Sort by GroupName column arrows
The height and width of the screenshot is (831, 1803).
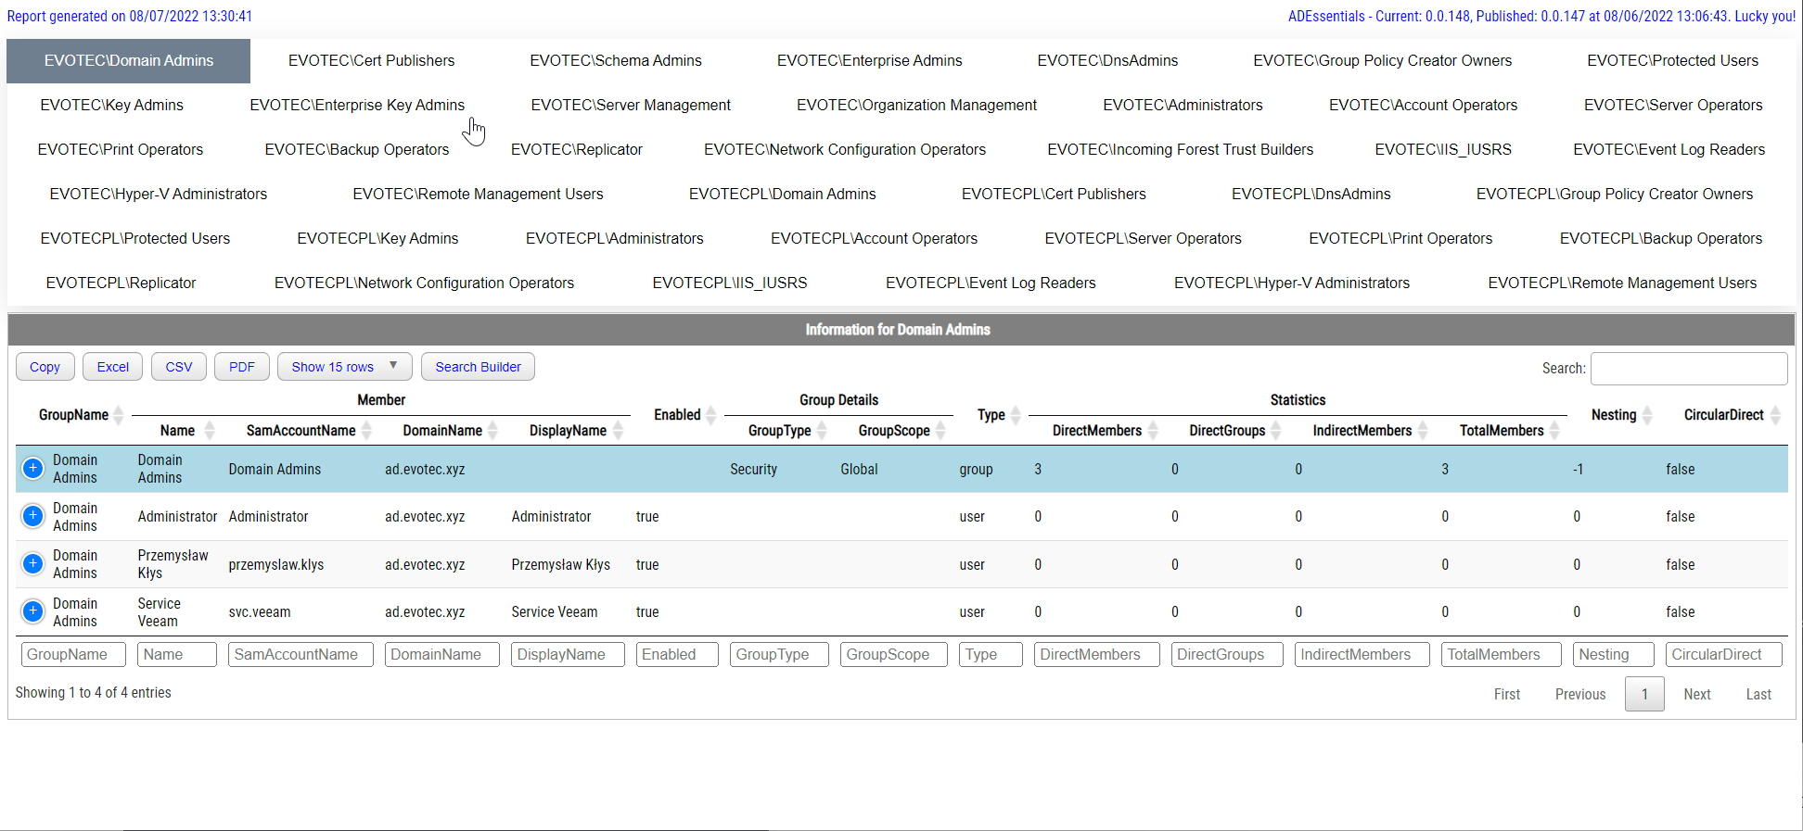tap(118, 415)
